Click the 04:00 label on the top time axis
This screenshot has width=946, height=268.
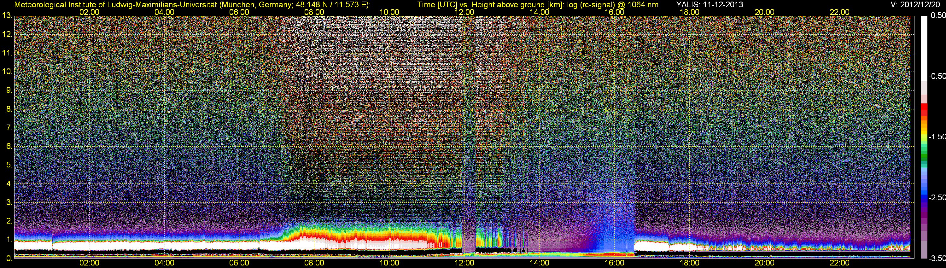164,12
